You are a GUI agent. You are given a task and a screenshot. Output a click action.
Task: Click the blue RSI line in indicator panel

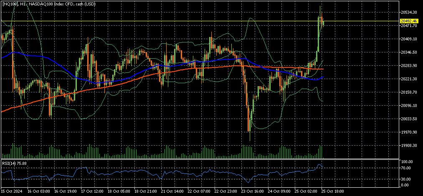coord(162,173)
